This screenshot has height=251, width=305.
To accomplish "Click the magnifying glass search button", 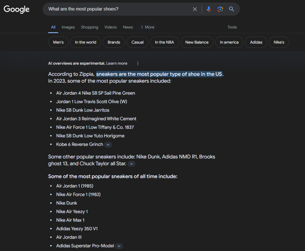I will (231, 9).
